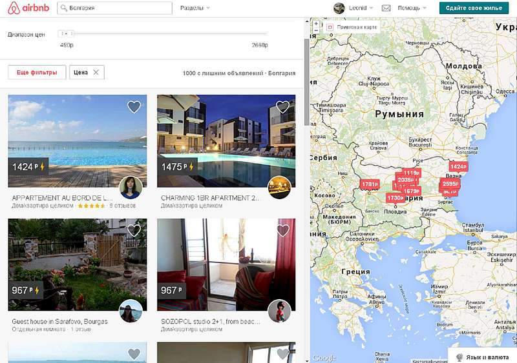Enable the Привязка к карте checkbox

tap(330, 27)
